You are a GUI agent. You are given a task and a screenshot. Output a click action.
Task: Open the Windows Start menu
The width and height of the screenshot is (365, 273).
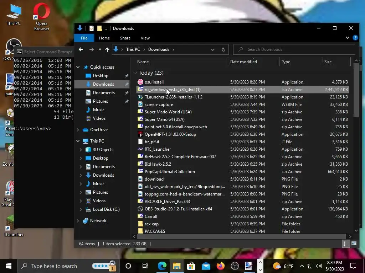click(x=9, y=266)
